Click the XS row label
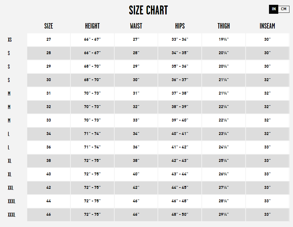The image size is (293, 227). [x=10, y=40]
